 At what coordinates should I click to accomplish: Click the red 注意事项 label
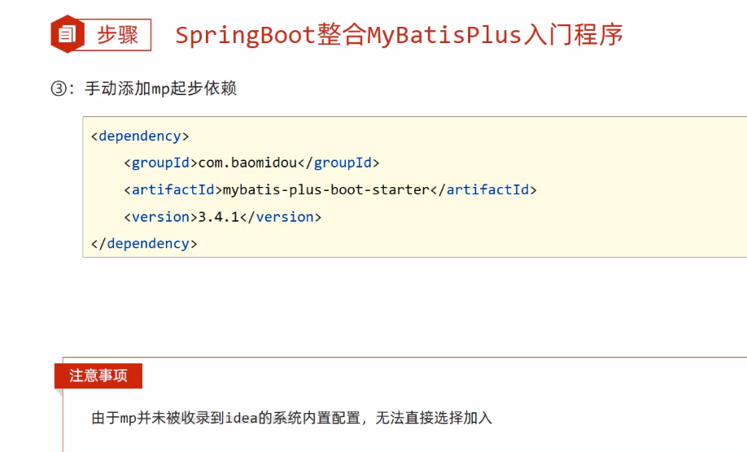tap(98, 376)
